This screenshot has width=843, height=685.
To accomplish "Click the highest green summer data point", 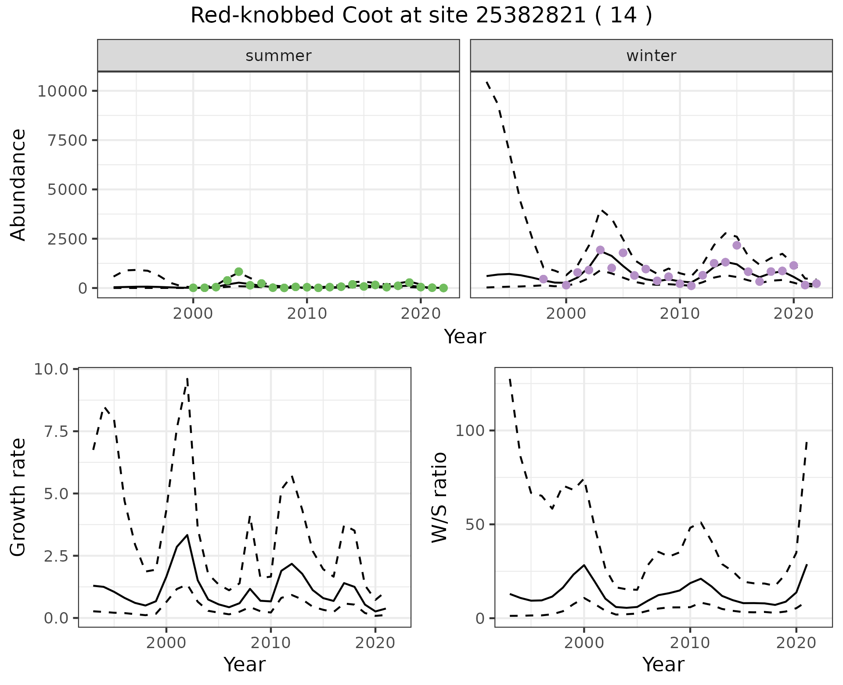I will [238, 272].
